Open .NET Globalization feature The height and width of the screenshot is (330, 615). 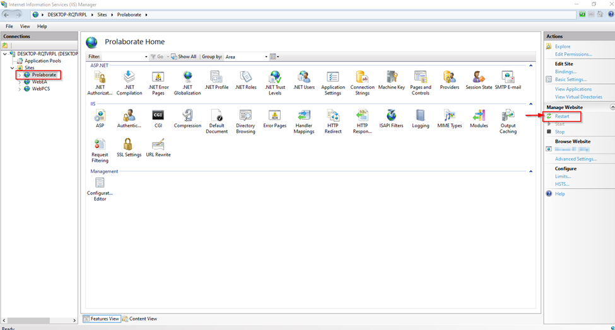click(187, 82)
